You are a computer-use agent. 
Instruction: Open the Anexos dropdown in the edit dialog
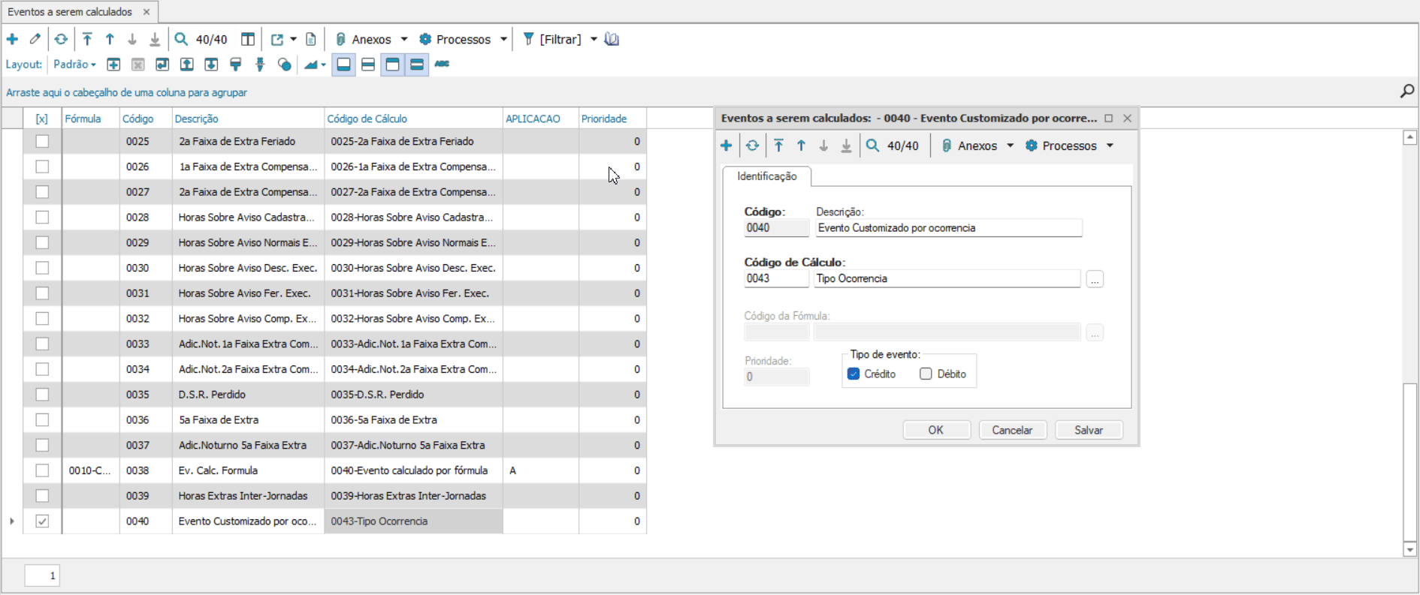(x=1010, y=146)
